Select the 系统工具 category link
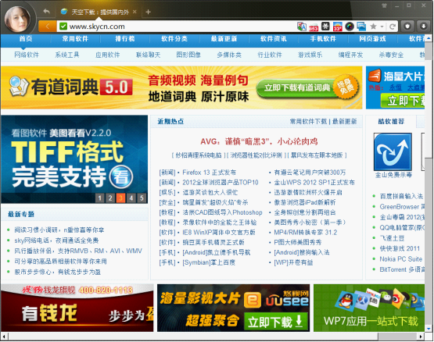The width and height of the screenshot is (434, 342). click(67, 55)
